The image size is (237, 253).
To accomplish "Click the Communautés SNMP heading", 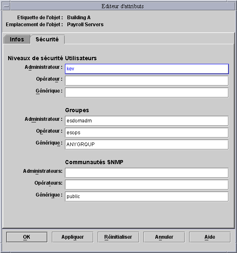I will pos(94,162).
